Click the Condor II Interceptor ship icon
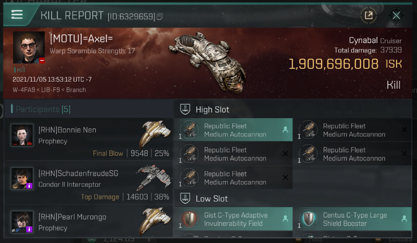The width and height of the screenshot is (417, 243). pyautogui.click(x=153, y=177)
